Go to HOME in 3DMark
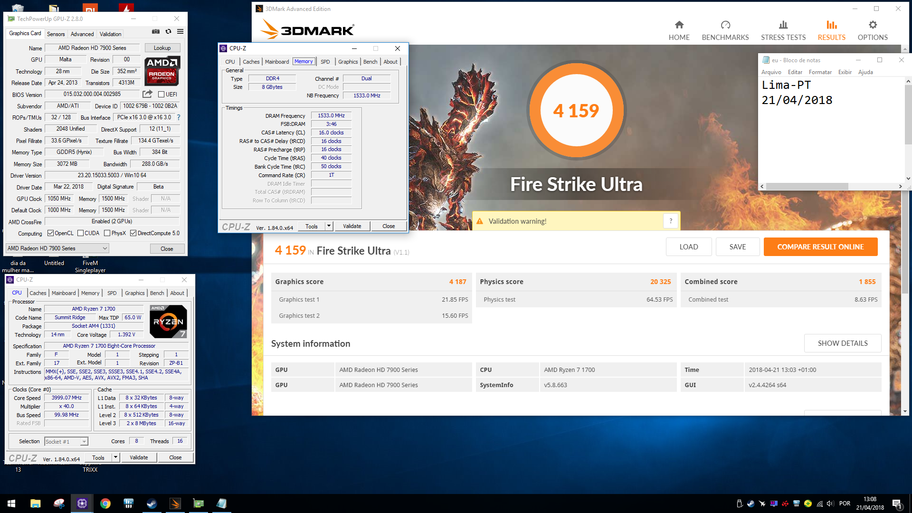This screenshot has height=513, width=912. [679, 30]
